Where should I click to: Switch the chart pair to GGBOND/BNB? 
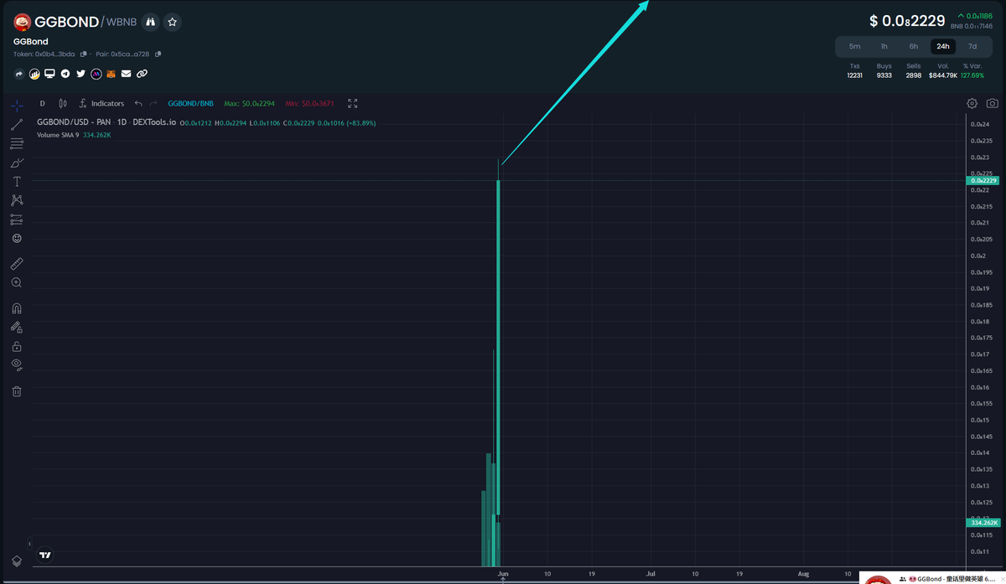coord(191,104)
